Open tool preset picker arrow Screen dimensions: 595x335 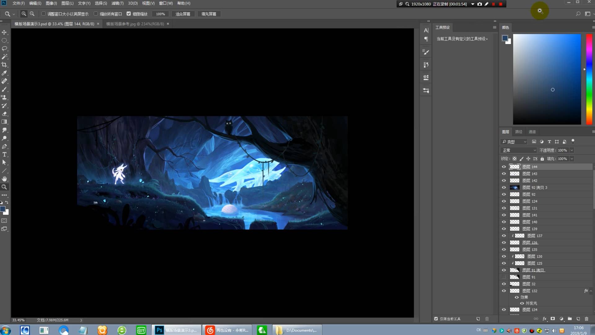(14, 14)
